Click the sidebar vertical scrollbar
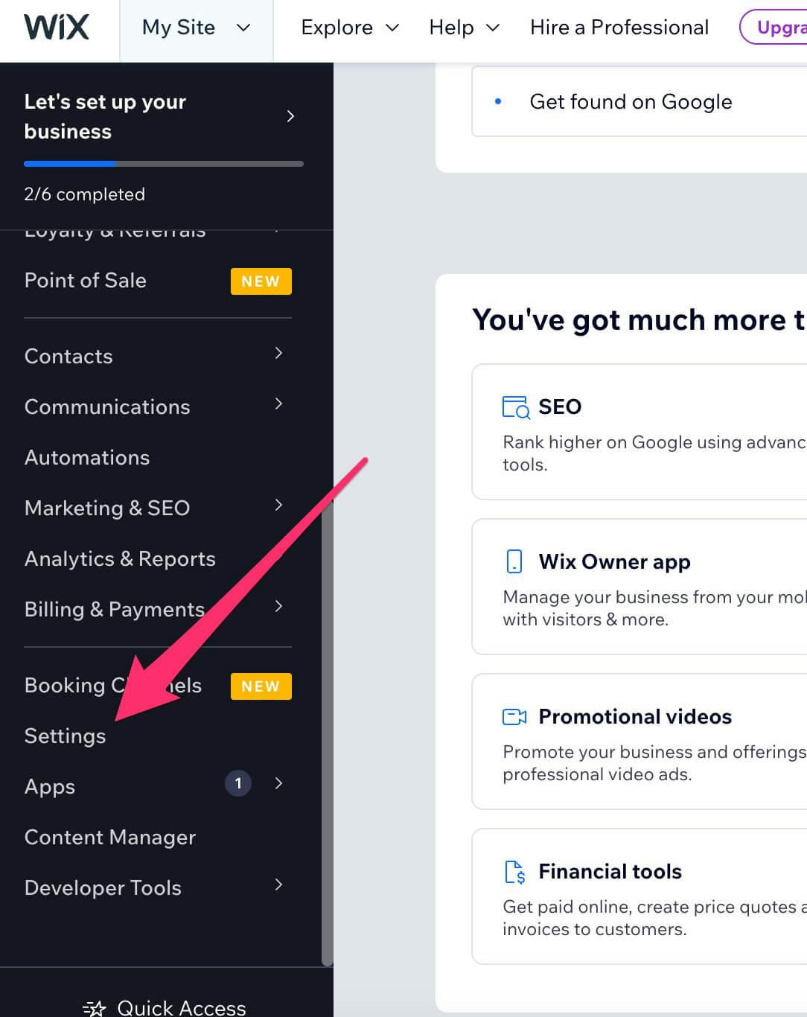Viewport: 807px width, 1017px height. (x=327, y=733)
